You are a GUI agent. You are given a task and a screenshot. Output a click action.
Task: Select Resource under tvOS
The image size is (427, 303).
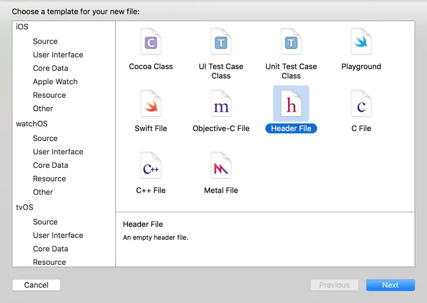49,262
